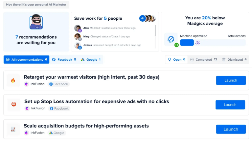Show Open recommendations
Image resolution: width=252 pixels, height=144 pixels.
[x=176, y=60]
